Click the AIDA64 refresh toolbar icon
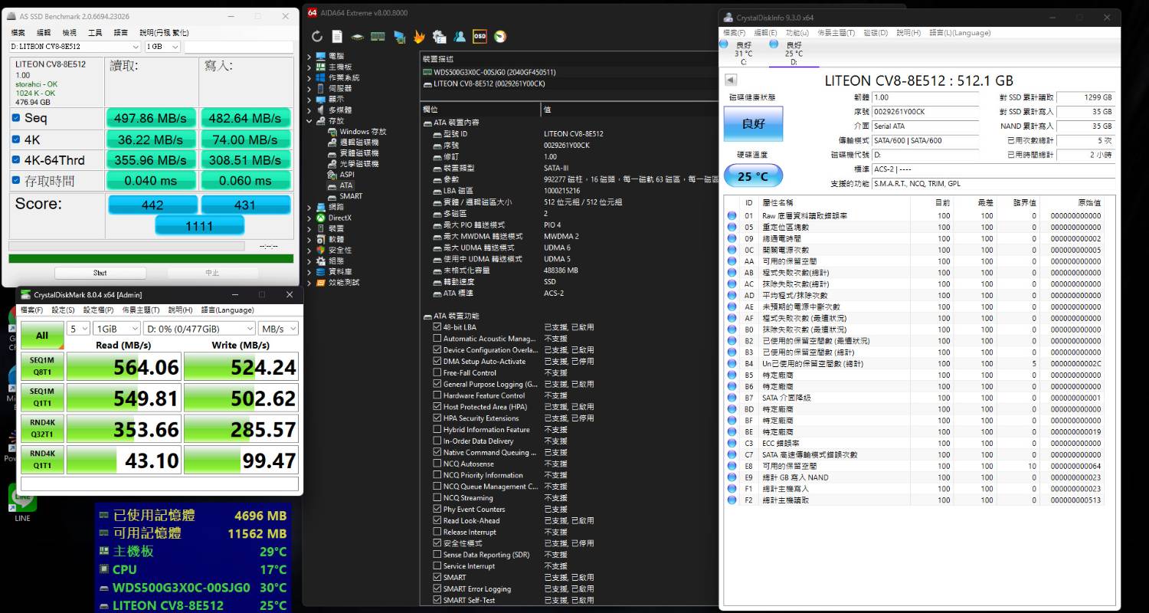The height and width of the screenshot is (613, 1149). (318, 36)
